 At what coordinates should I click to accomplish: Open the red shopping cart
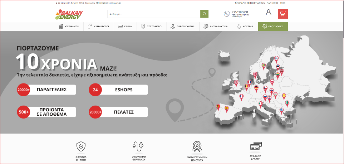pyautogui.click(x=283, y=14)
